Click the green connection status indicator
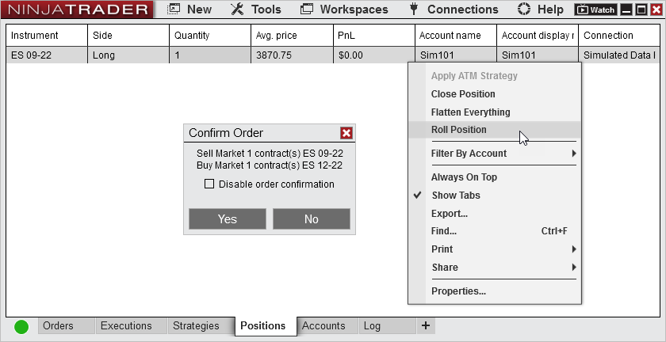This screenshot has width=666, height=342. 21,326
